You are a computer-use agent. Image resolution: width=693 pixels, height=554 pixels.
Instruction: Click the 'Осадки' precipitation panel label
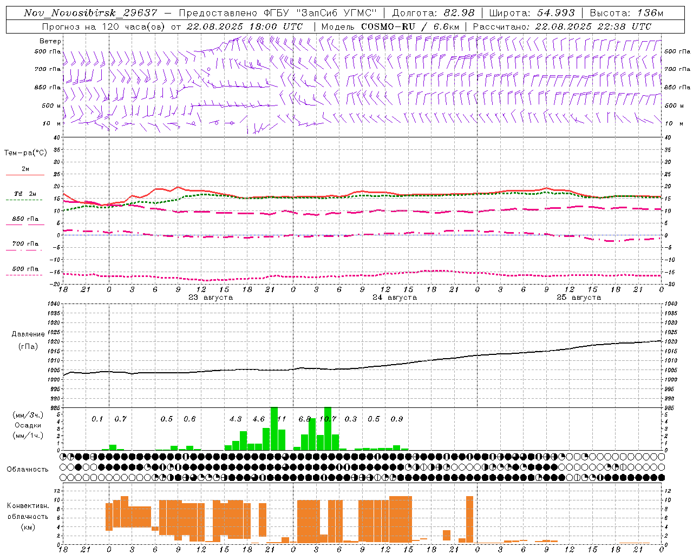tap(28, 425)
